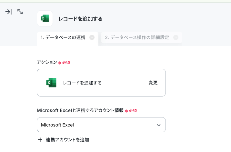Click the checkmark on the データベース操作の詳細設定 tab
Image resolution: width=231 pixels, height=152 pixels.
(x=176, y=37)
